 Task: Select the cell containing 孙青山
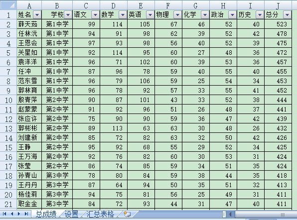click(29, 175)
